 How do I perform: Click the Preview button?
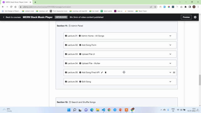(x=186, y=17)
